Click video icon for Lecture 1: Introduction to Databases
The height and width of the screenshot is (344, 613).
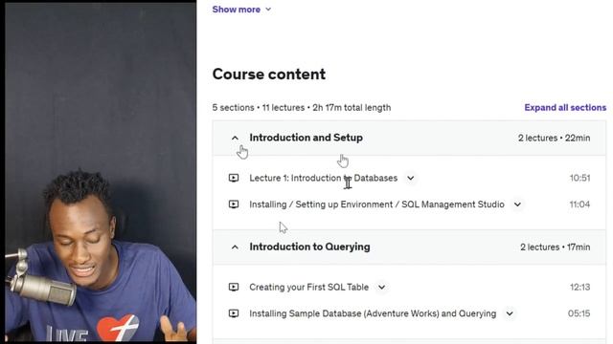234,178
